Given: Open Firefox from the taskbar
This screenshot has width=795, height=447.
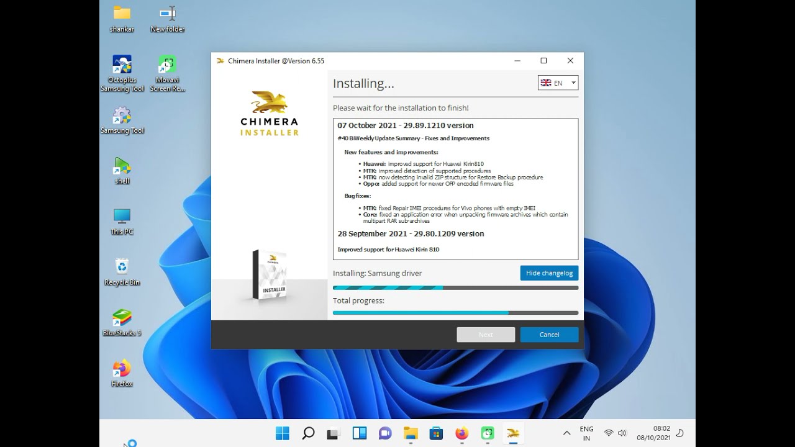Looking at the screenshot, I should point(461,433).
